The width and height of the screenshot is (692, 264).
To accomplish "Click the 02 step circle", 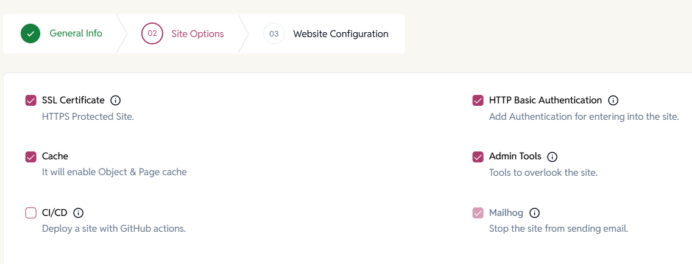I will tap(152, 33).
